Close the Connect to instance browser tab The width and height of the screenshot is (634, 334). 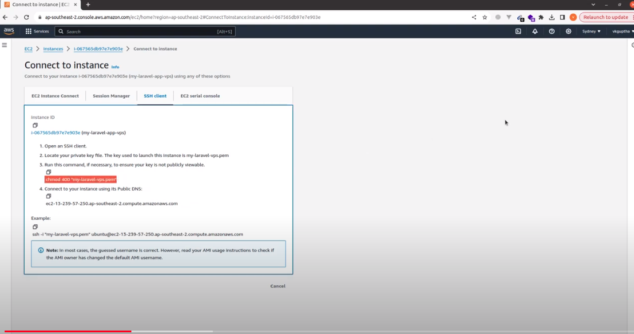pyautogui.click(x=75, y=5)
